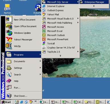The image size is (110, 104).
Task: Expand the Search submenu arrow
Action: click(x=40, y=74)
